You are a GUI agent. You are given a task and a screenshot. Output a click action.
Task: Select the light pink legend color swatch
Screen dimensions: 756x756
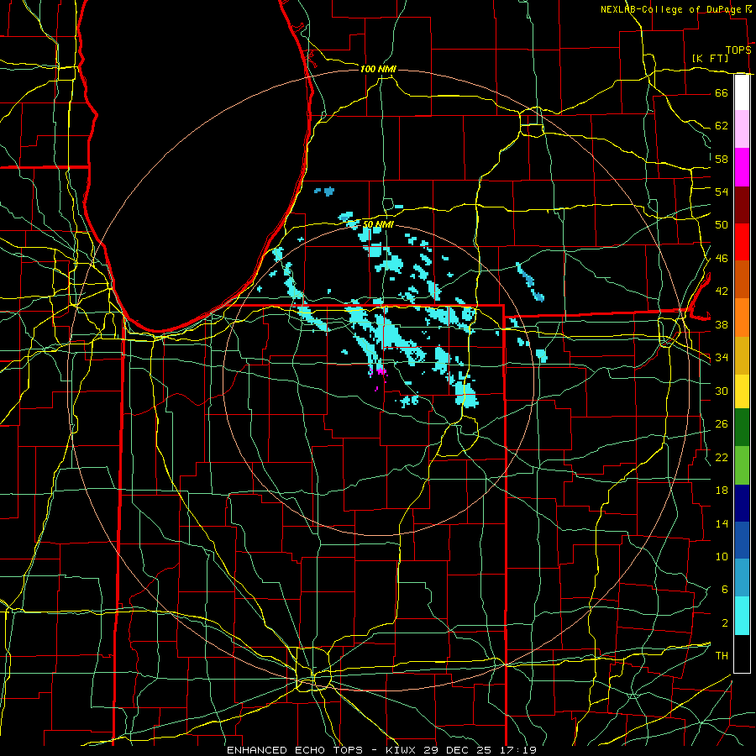pos(742,129)
